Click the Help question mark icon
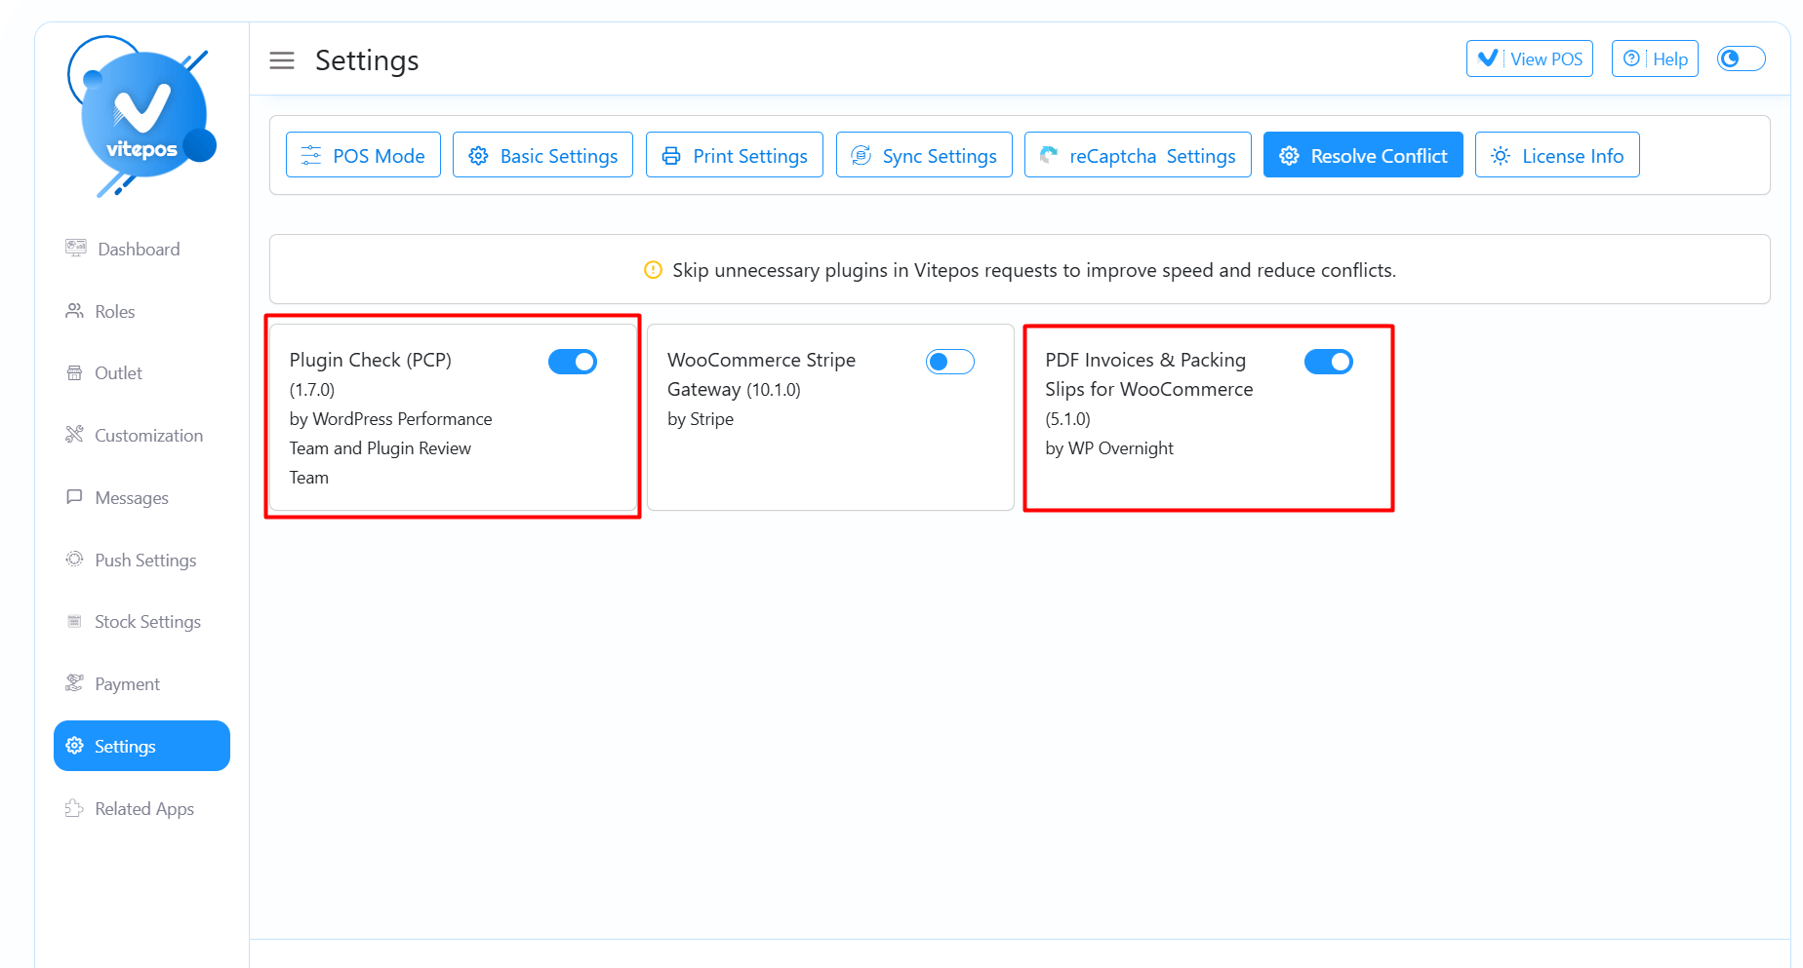The image size is (1803, 968). pos(1631,58)
